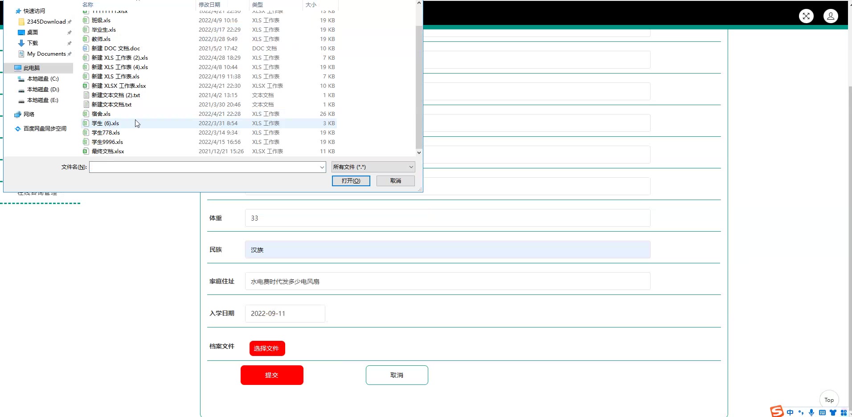This screenshot has height=417, width=852.
Task: Click the red 提交 submit button
Action: pos(272,375)
